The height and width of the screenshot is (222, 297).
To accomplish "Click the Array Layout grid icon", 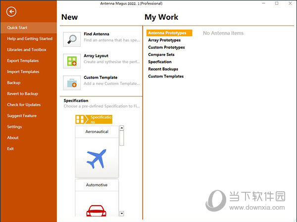I will [x=72, y=61].
